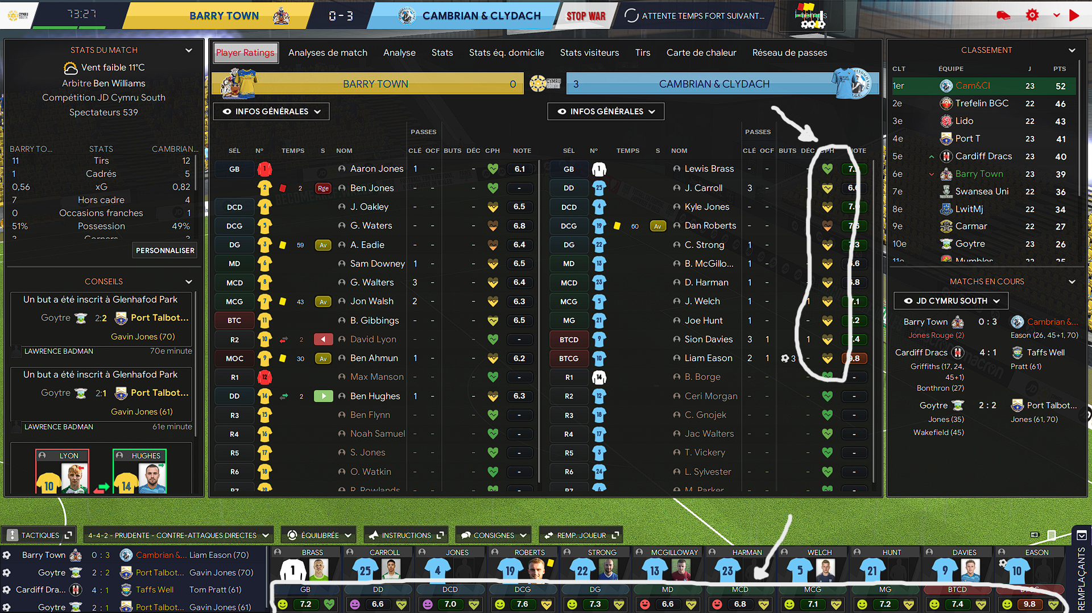Click the Personnaliser button

[165, 250]
